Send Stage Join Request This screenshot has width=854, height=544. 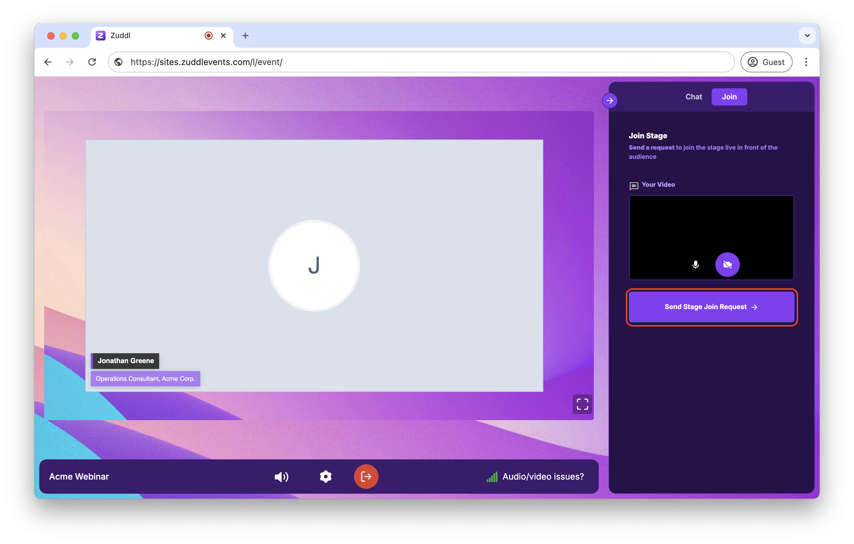tap(711, 307)
